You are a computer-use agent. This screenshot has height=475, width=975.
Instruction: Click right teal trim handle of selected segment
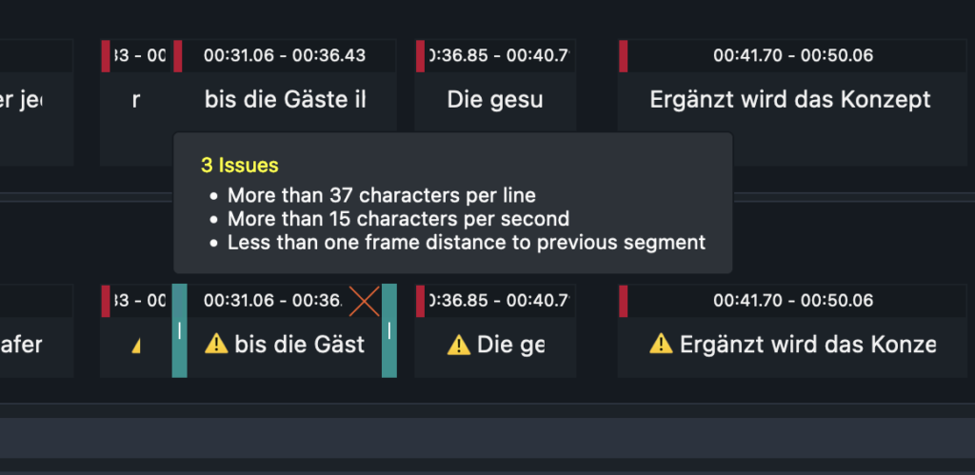point(388,330)
